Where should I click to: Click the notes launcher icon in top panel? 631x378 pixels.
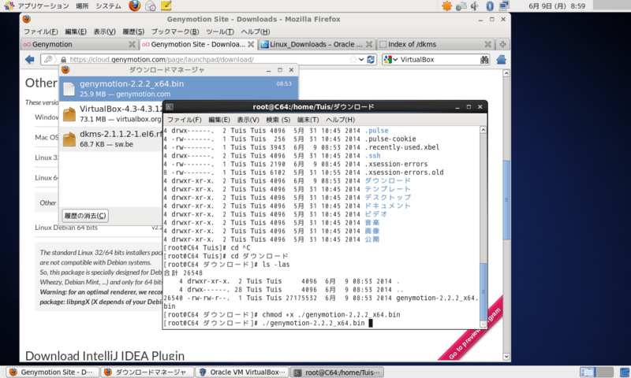pos(166,6)
